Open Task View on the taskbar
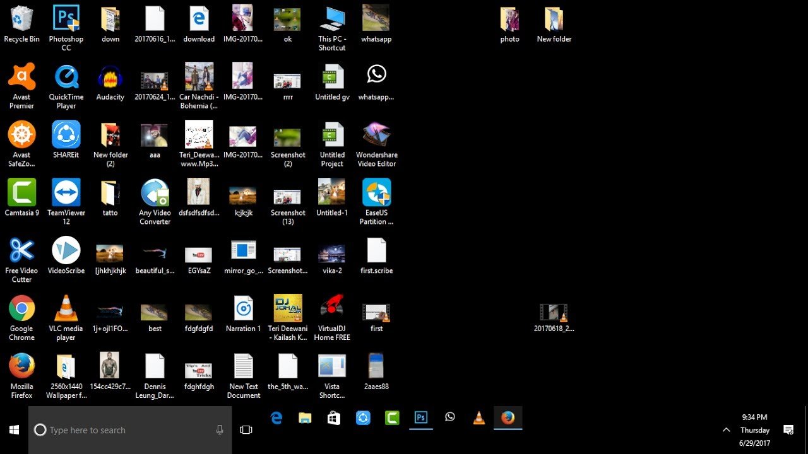Screen dimensions: 808x454 (246, 430)
